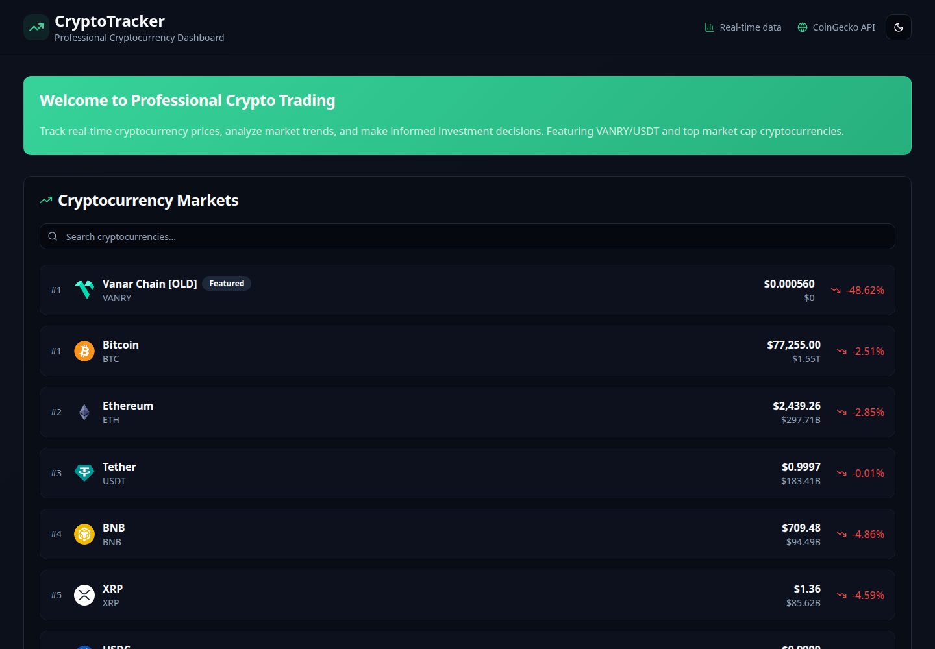The width and height of the screenshot is (935, 649).
Task: Click the #5 rank on XRP row
Action: [56, 595]
